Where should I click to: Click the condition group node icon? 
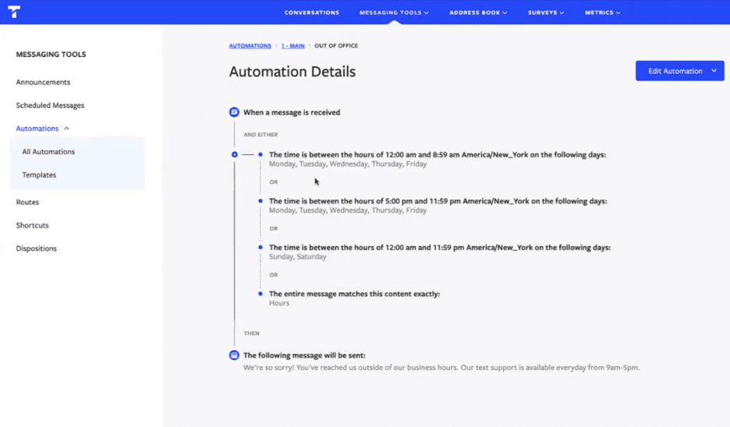click(x=235, y=154)
